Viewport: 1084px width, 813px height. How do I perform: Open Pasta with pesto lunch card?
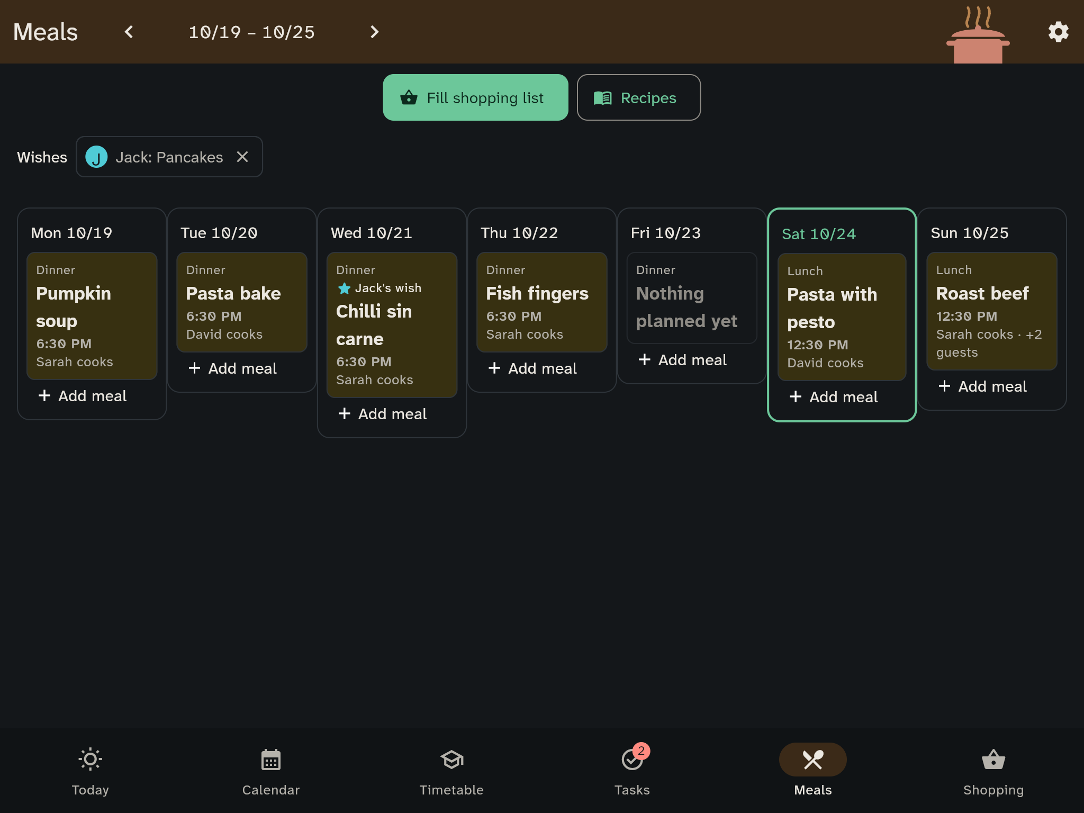(x=842, y=317)
